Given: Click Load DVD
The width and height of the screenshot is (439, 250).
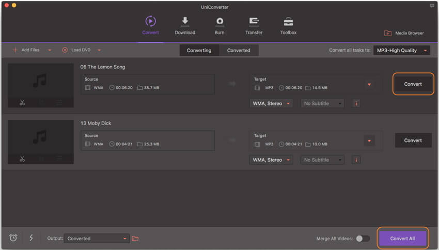Looking at the screenshot, I should [76, 50].
